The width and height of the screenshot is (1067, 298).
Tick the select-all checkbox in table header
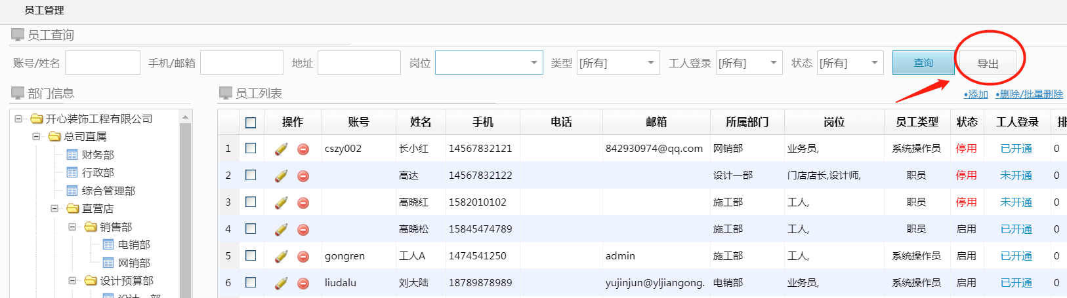coord(251,122)
